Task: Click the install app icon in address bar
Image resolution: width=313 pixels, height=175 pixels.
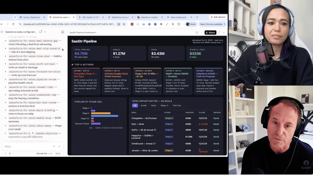Action: pos(119,24)
